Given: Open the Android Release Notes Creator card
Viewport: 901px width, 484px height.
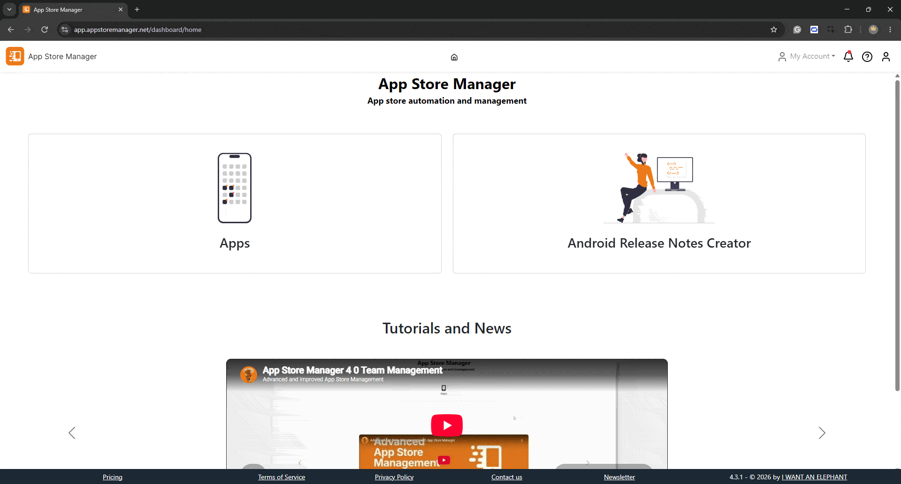Looking at the screenshot, I should [659, 204].
